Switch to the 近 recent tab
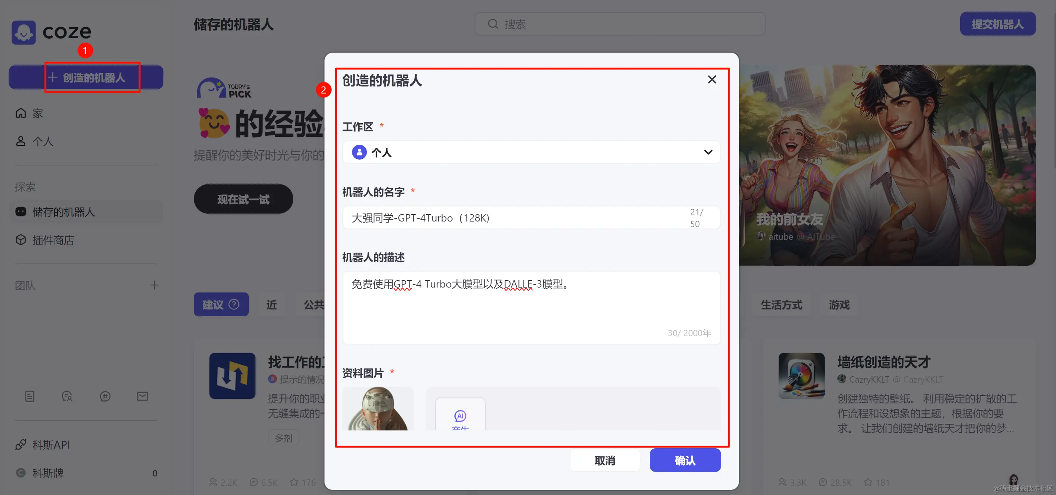The height and width of the screenshot is (495, 1056). pyautogui.click(x=271, y=305)
